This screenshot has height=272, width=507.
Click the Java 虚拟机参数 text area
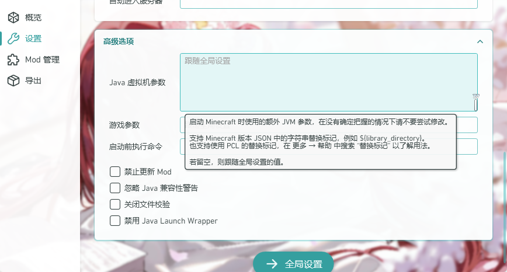(x=328, y=82)
